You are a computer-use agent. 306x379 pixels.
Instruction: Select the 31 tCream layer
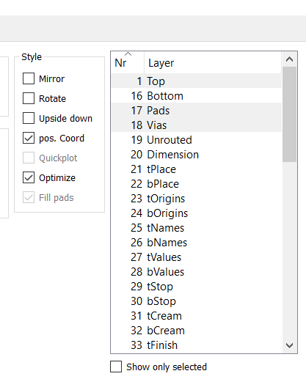point(197,315)
